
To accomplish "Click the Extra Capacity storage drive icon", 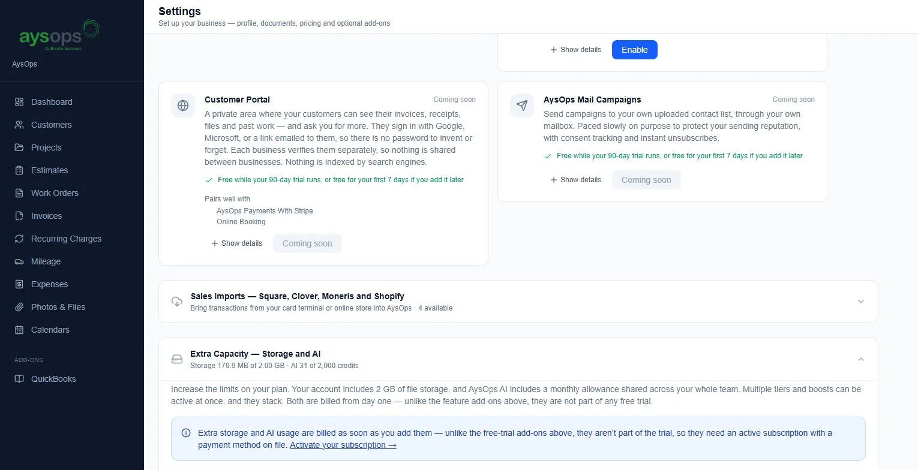I will point(177,359).
